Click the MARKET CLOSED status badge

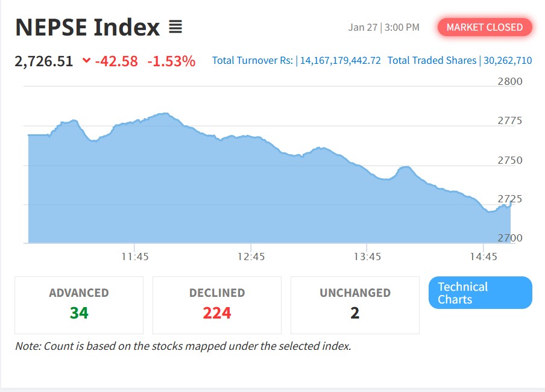pyautogui.click(x=484, y=27)
